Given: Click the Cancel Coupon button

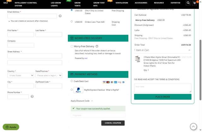Looking at the screenshot, I should (113, 123).
